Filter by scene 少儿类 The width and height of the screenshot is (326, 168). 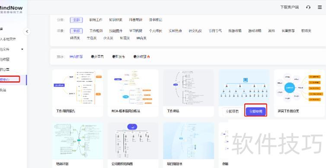pos(108,38)
